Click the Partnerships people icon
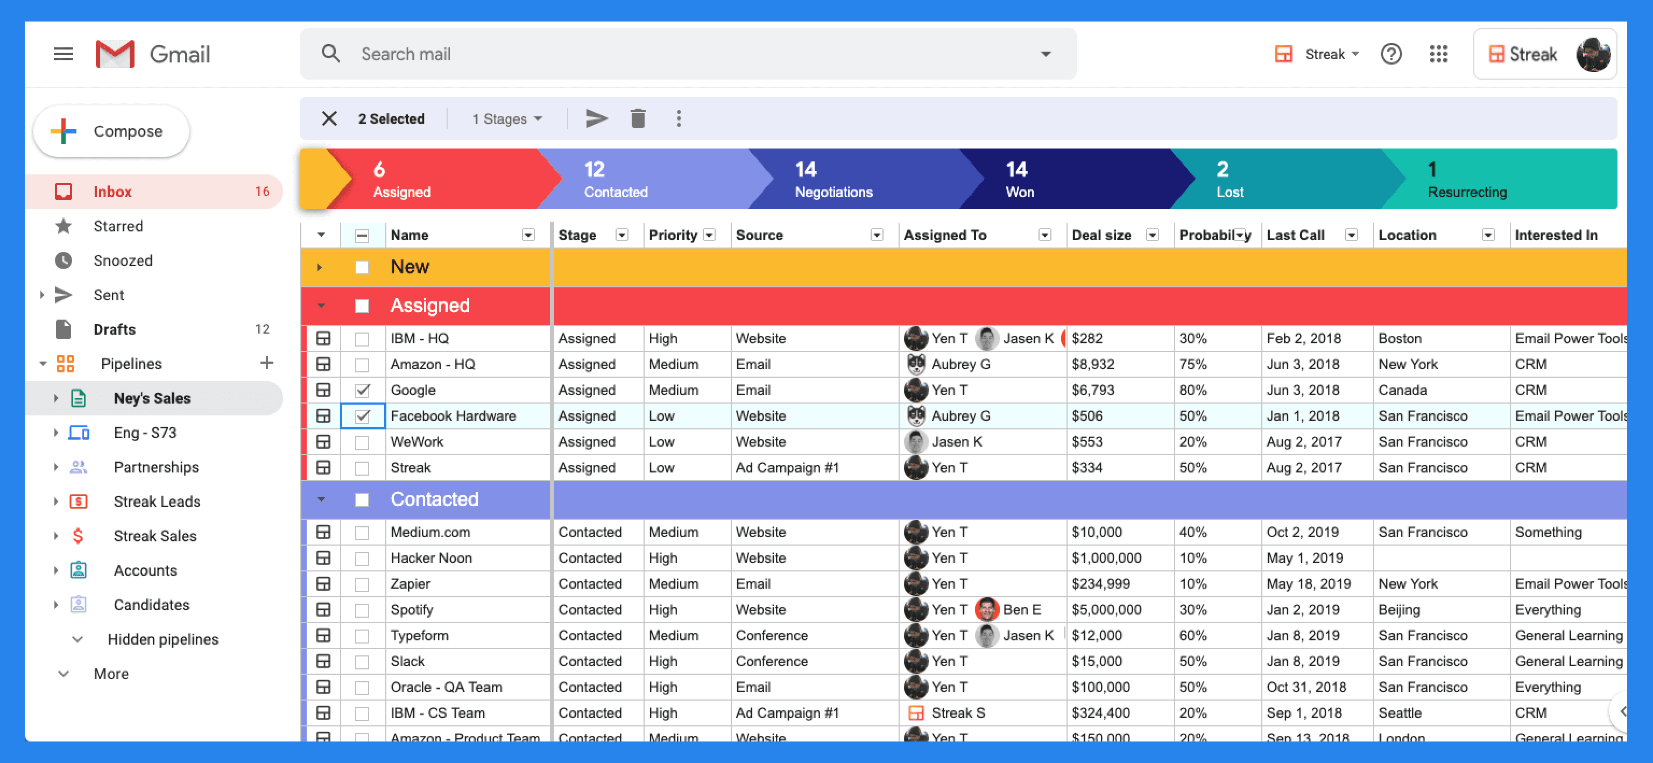1653x763 pixels. pos(78,467)
